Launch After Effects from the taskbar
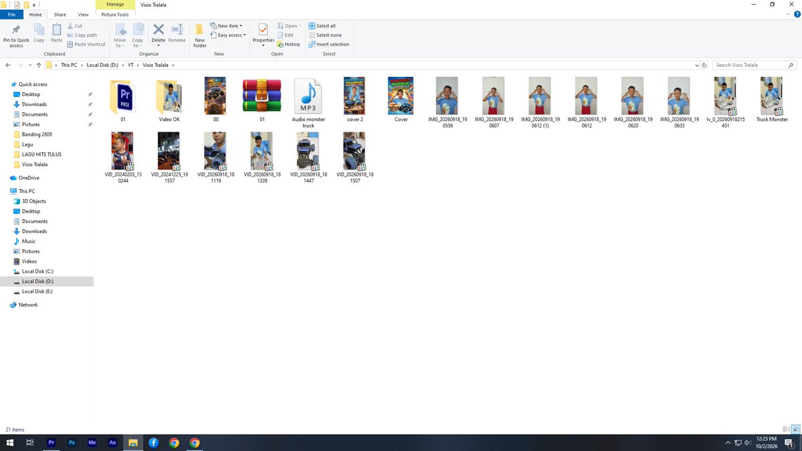 tap(112, 442)
